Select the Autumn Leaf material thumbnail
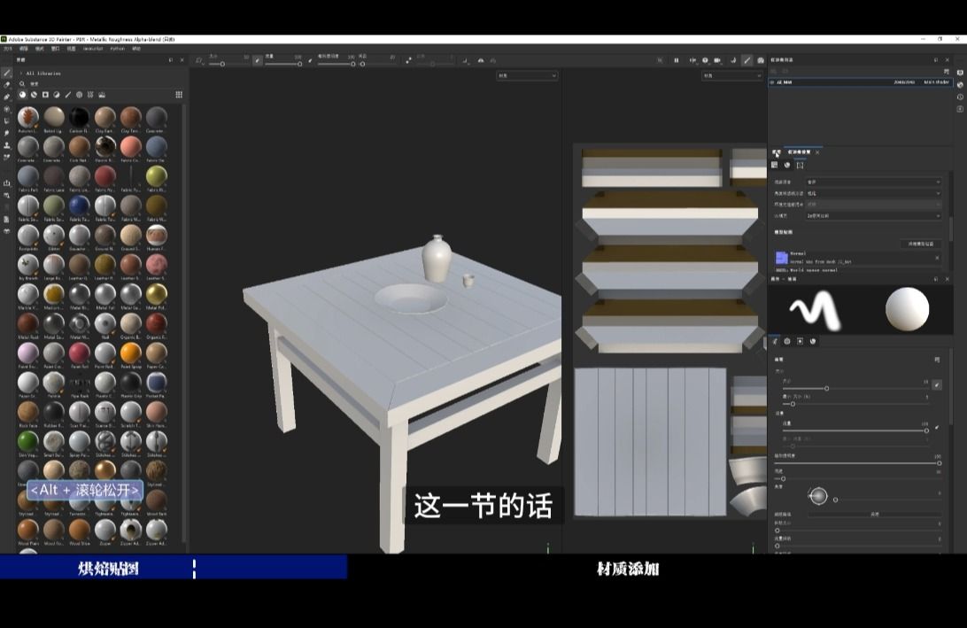This screenshot has height=628, width=967. pos(27,117)
